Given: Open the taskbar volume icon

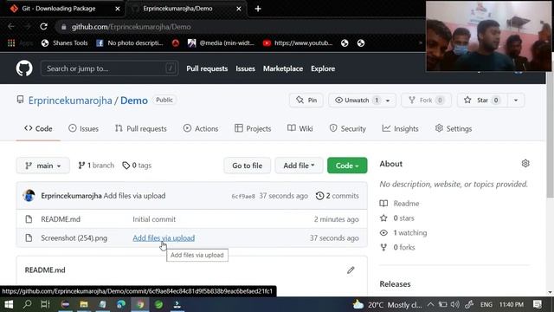Looking at the screenshot, I should click(455, 304).
